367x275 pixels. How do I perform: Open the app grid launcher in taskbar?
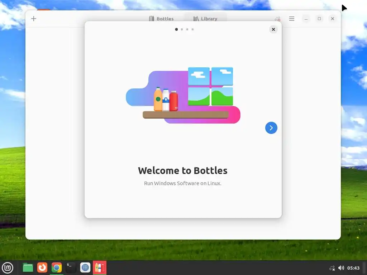click(x=85, y=267)
